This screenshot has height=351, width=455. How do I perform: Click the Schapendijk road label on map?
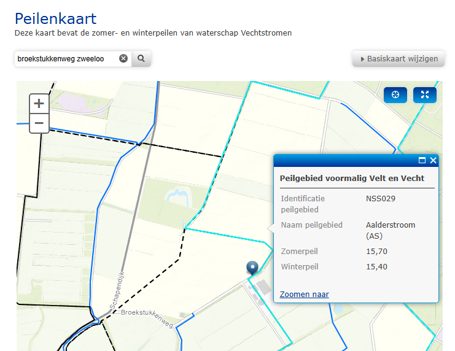point(117,290)
